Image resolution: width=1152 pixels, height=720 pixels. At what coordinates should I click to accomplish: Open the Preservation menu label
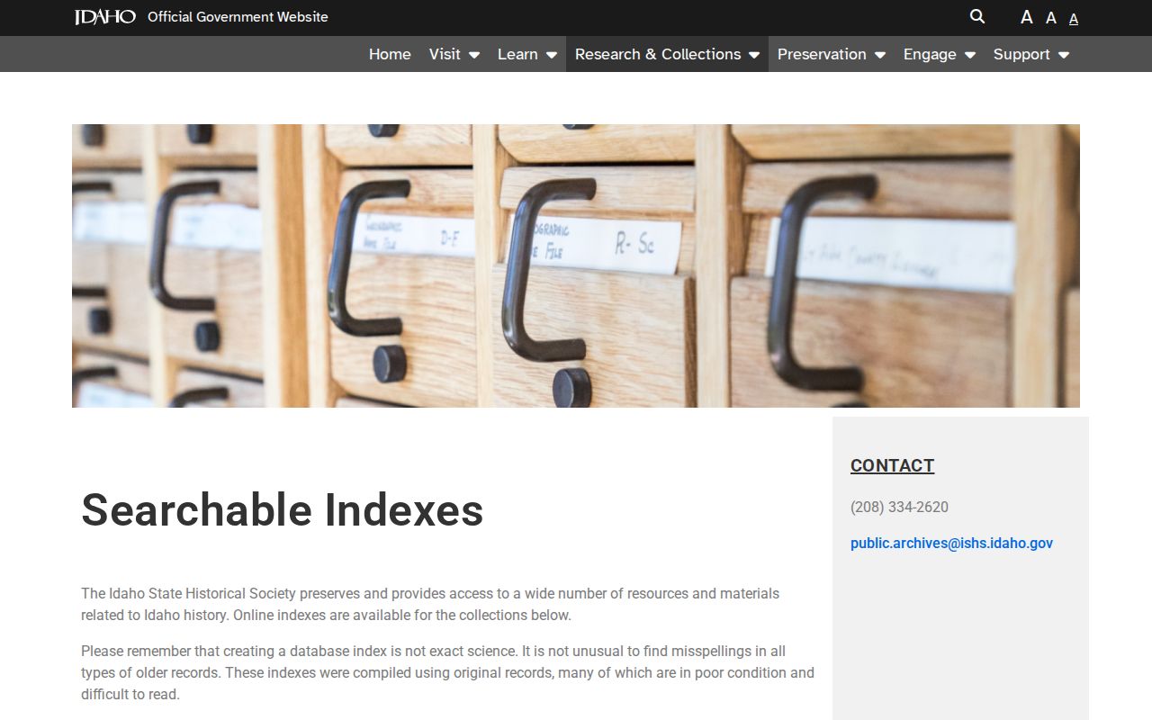pos(822,54)
